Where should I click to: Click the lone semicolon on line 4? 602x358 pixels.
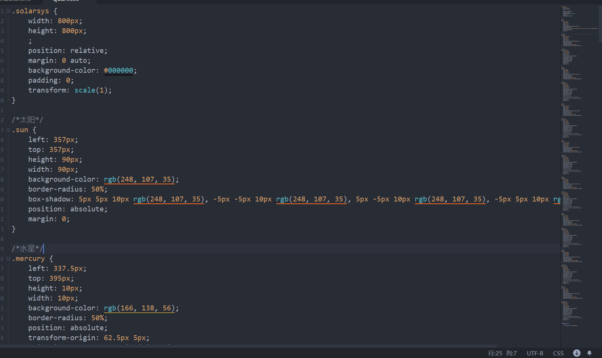30,41
